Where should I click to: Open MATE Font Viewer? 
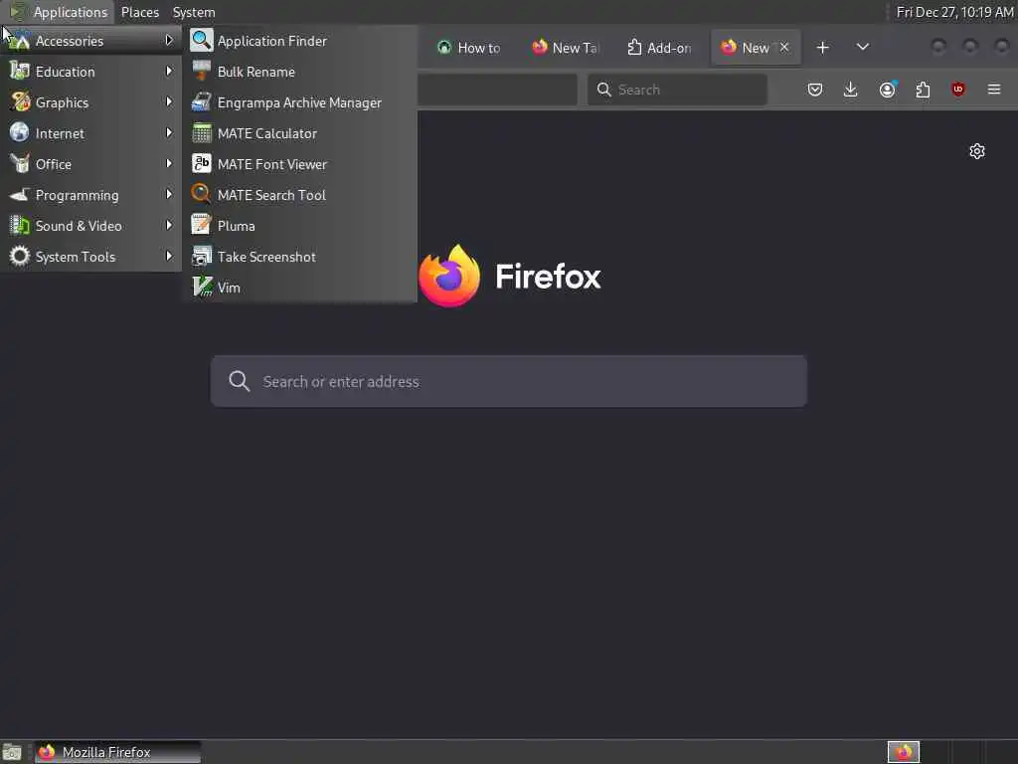point(299,164)
